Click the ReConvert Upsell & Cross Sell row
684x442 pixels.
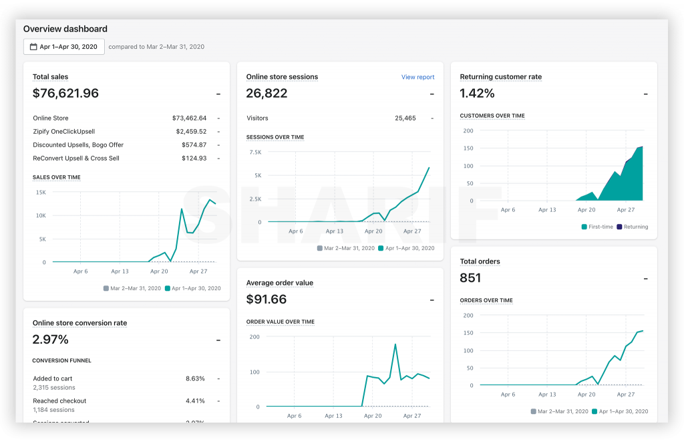click(126, 158)
